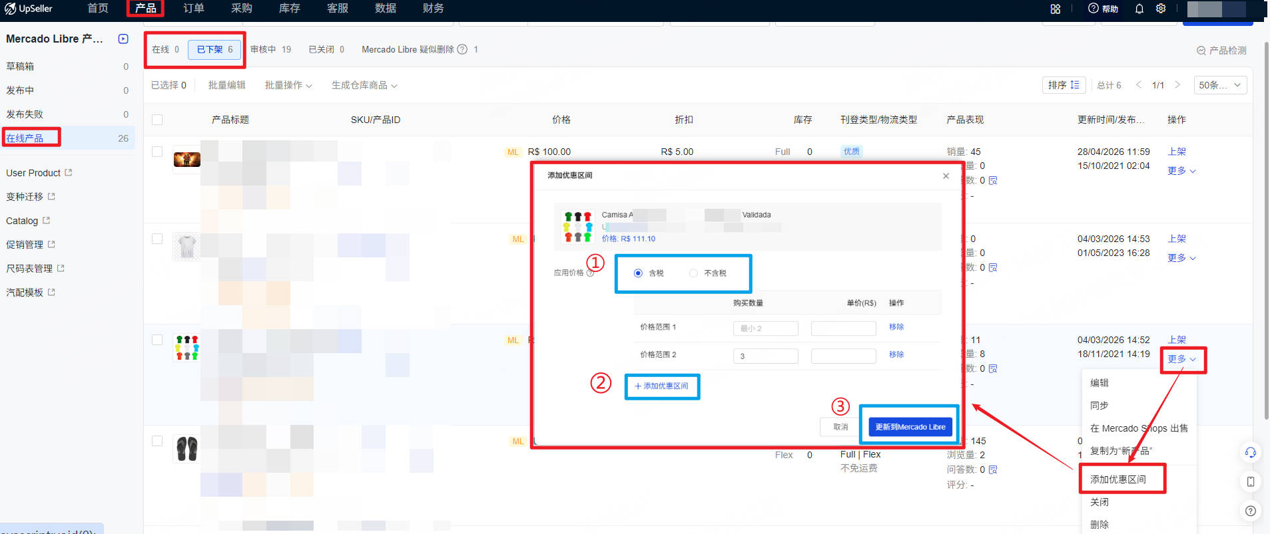The width and height of the screenshot is (1270, 534).
Task: Expand the 批量操作 dropdown
Action: click(288, 85)
